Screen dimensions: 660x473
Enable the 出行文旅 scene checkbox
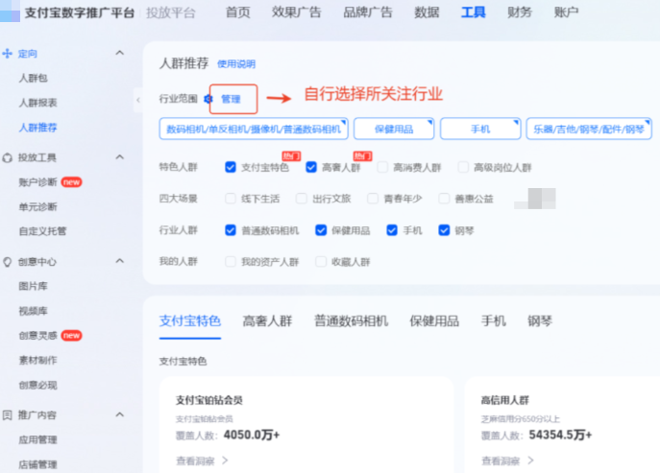click(302, 199)
